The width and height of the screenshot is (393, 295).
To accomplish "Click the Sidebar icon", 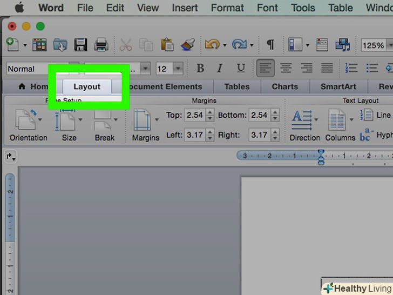I will coord(295,45).
